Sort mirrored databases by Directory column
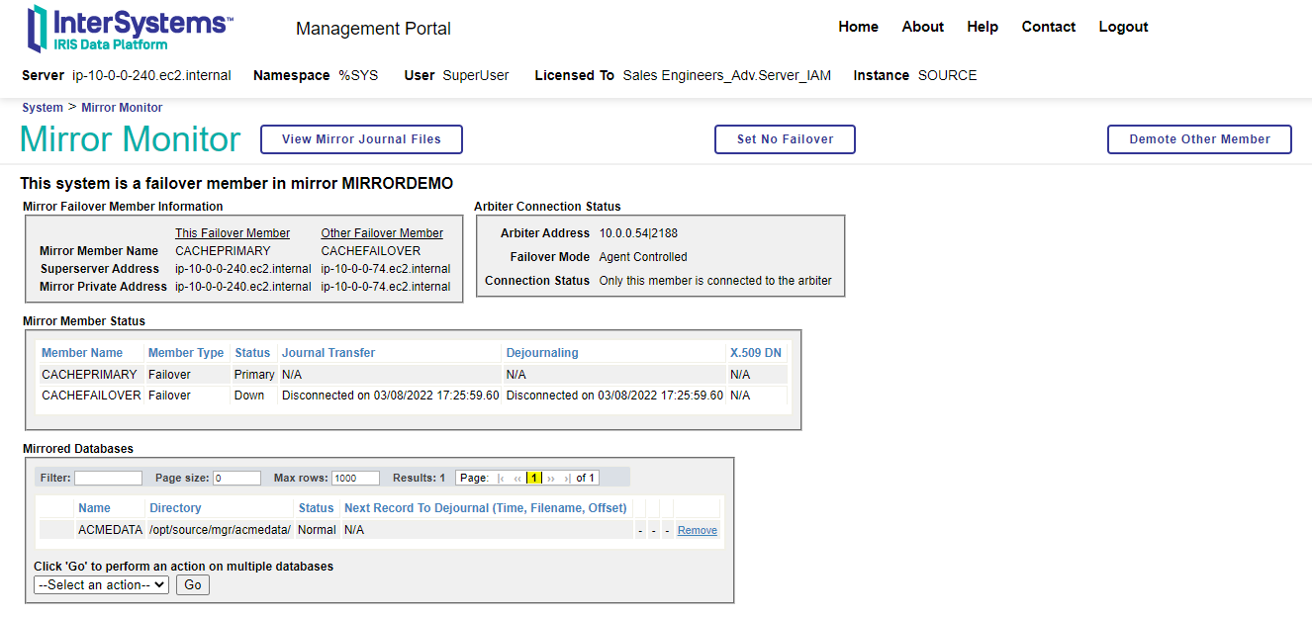 point(175,508)
